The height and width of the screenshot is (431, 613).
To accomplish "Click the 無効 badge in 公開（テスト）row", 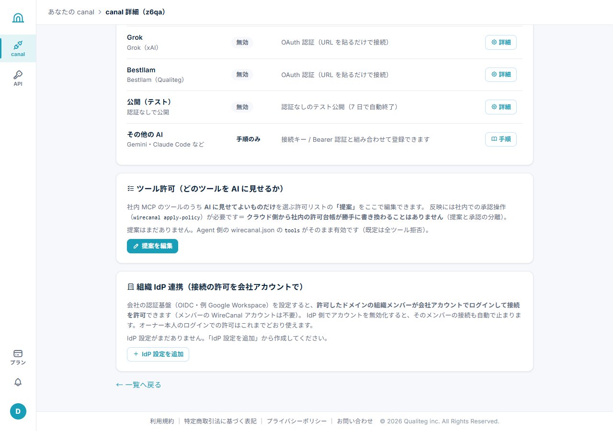I will (242, 107).
